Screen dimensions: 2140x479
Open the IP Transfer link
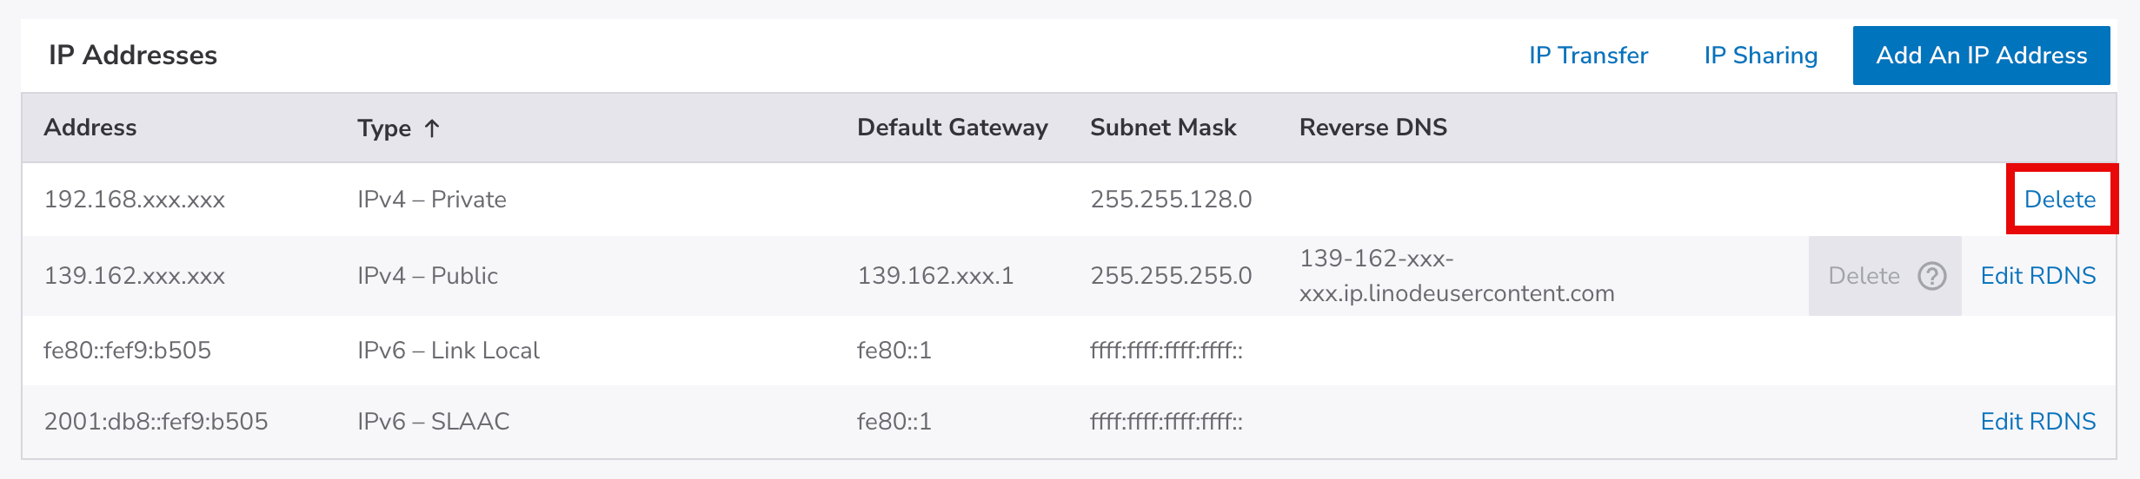click(x=1588, y=56)
